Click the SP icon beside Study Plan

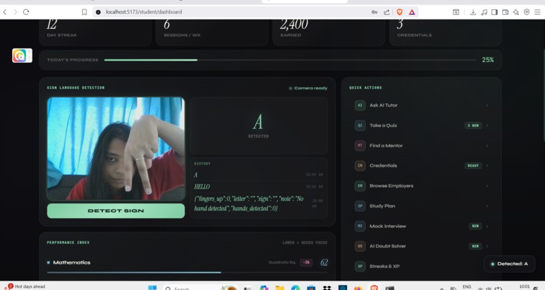click(x=360, y=206)
